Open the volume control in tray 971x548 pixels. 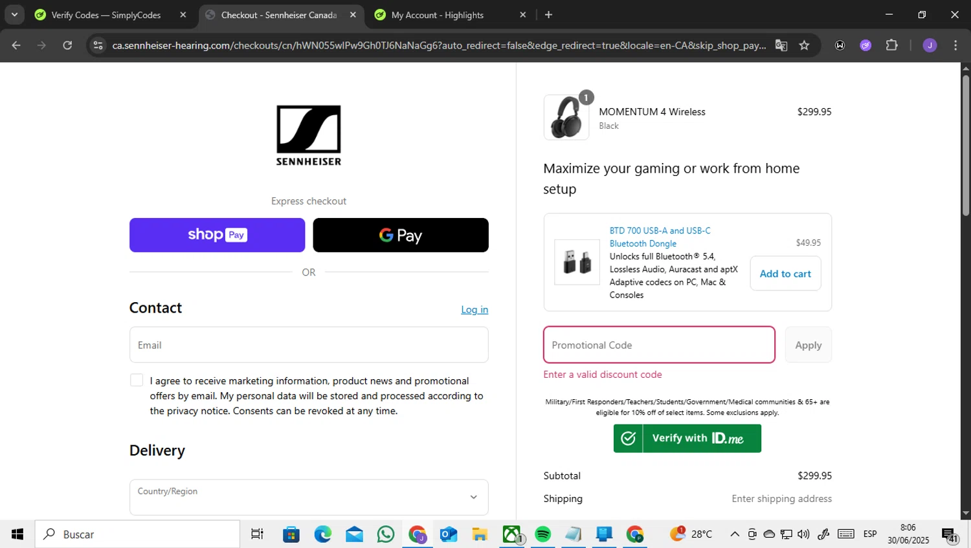pos(803,534)
